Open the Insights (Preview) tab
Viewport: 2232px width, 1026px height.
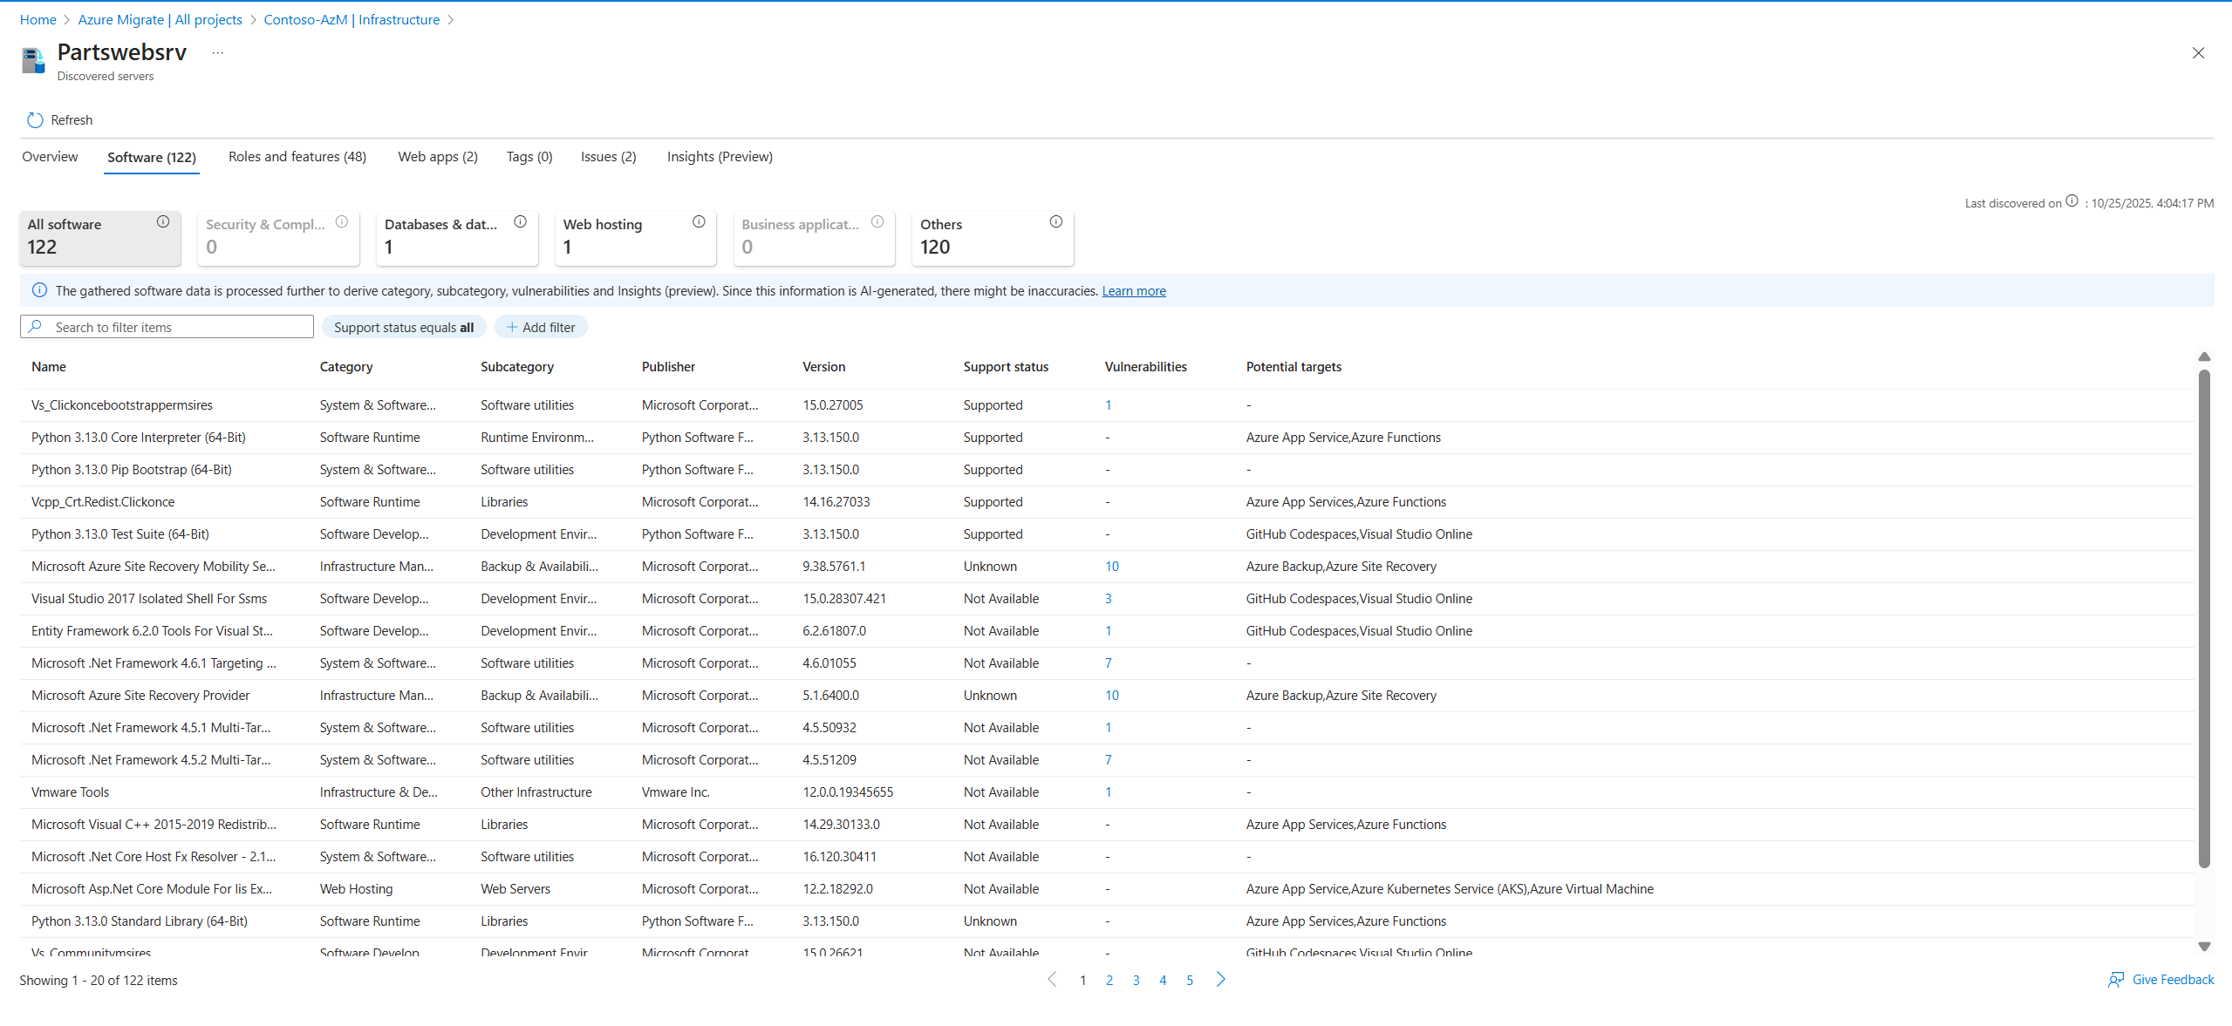[720, 157]
